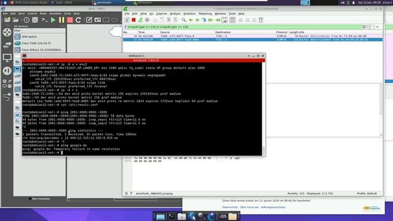
Task: Start capture with Wireshark shark-fin icon
Action: click(x=127, y=20)
